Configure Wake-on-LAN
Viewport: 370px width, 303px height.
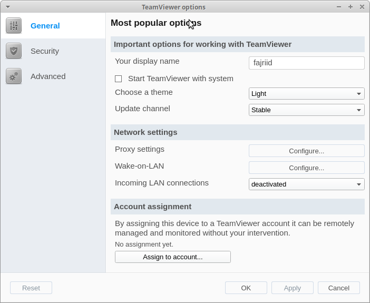click(x=307, y=168)
